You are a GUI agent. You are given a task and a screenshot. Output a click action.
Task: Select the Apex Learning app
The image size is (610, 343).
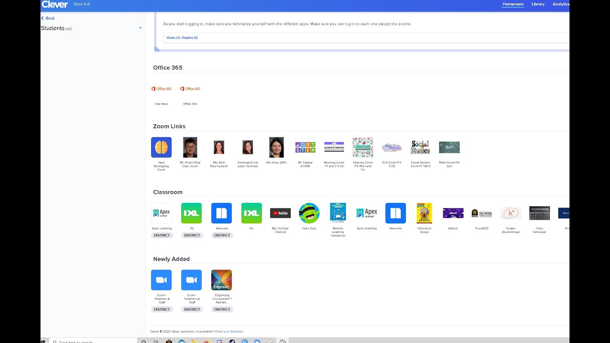[x=162, y=213]
